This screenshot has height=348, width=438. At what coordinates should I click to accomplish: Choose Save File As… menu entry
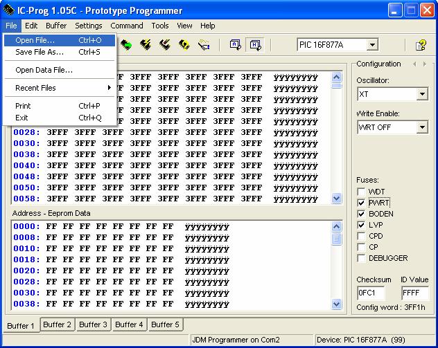coord(60,52)
